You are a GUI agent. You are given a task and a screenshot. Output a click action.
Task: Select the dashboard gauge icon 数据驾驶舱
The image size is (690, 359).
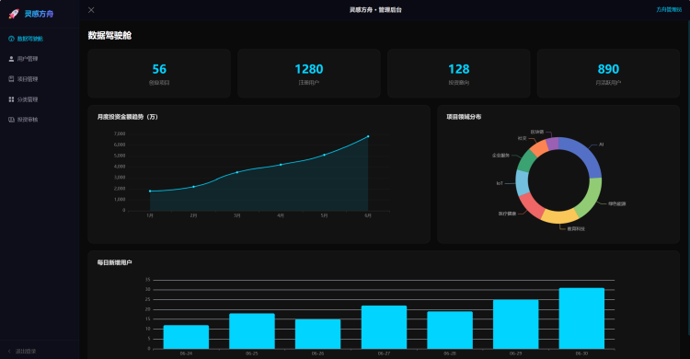[x=11, y=39]
